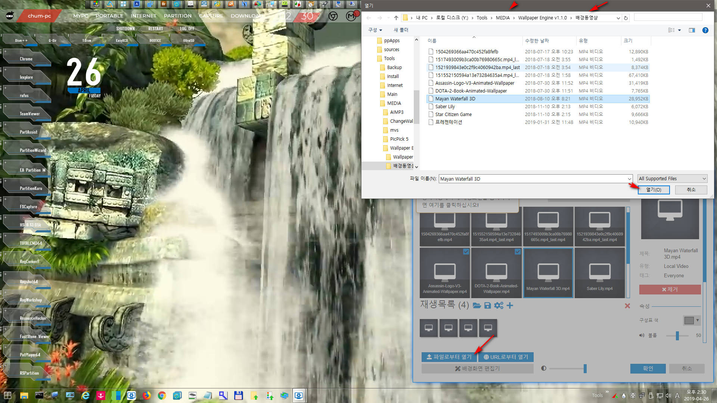Open the playlist folder icon
This screenshot has width=717, height=403.
pyautogui.click(x=477, y=306)
